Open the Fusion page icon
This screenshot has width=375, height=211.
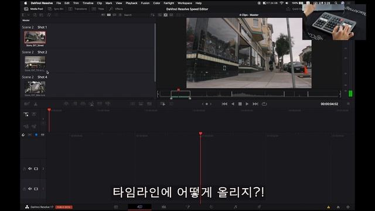coord(187,207)
